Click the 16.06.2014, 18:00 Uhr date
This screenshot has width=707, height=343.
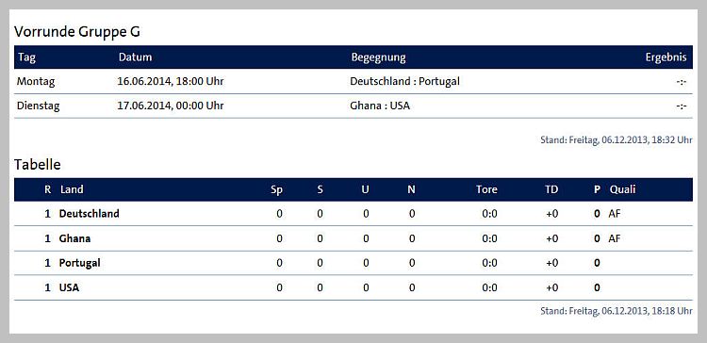[171, 82]
